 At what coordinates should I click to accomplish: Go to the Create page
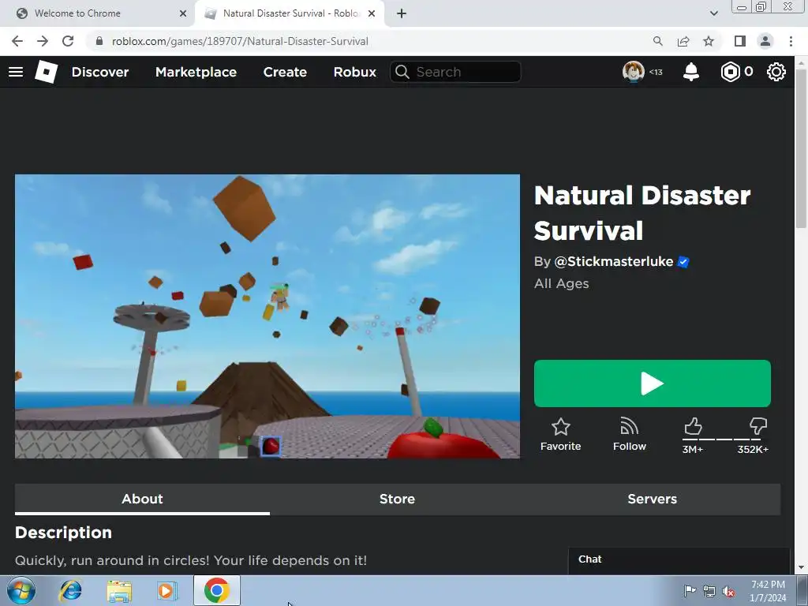pos(285,72)
